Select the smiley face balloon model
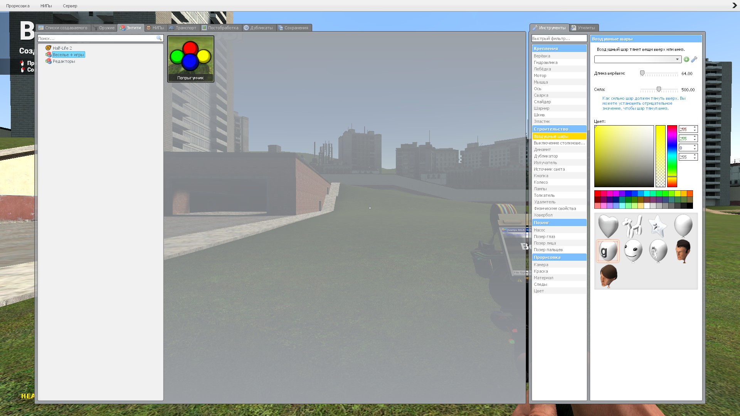740x416 pixels. coord(633,251)
